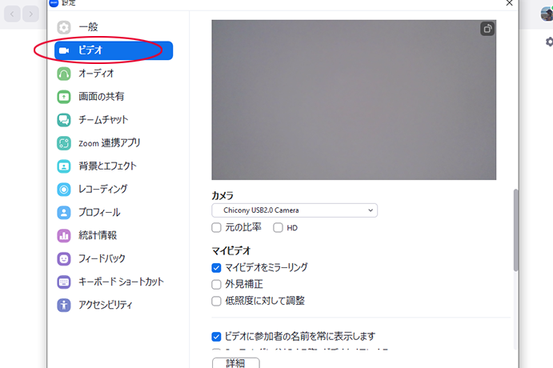Select the ビデオ settings tab

(x=114, y=50)
